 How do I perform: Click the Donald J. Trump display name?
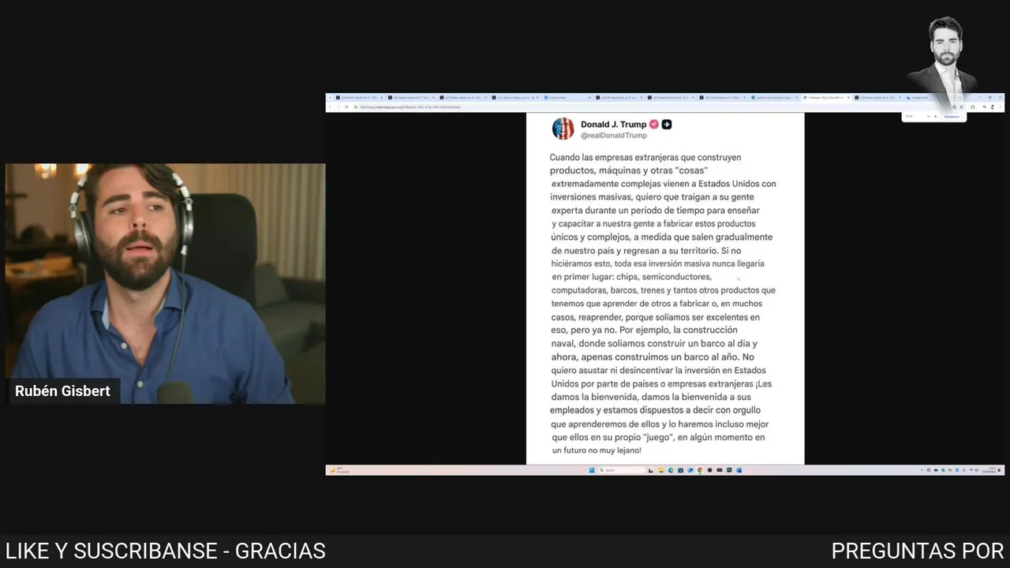click(613, 125)
